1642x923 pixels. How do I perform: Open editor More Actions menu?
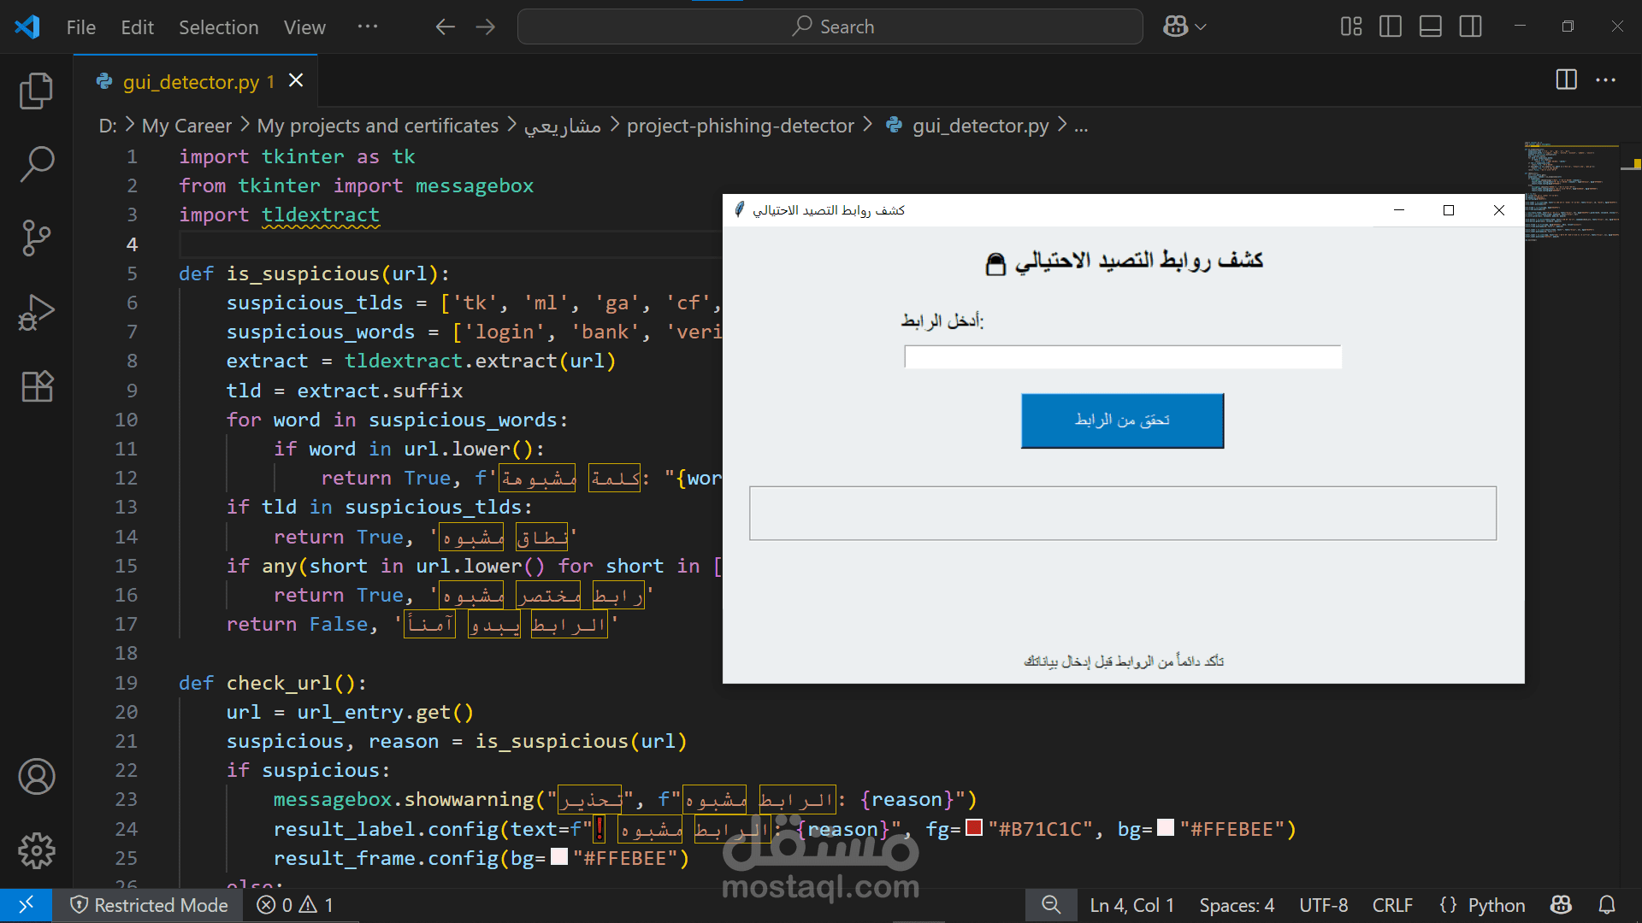1606,80
